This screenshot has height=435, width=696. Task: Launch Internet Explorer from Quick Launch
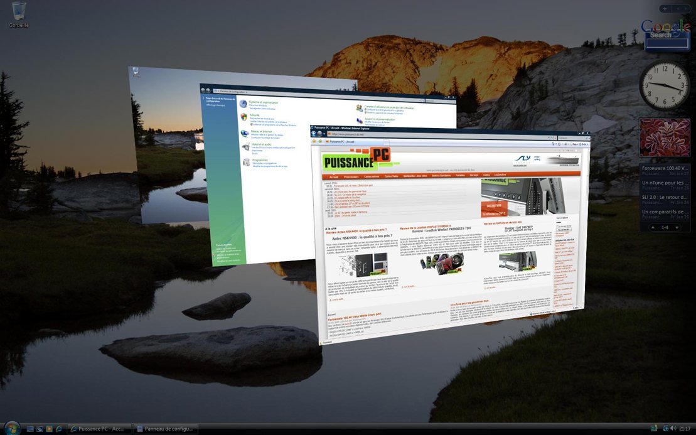click(x=59, y=429)
